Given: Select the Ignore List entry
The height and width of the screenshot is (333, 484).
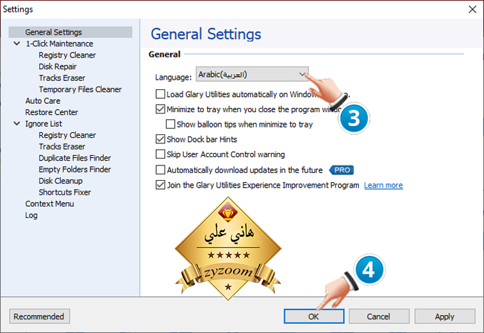Looking at the screenshot, I should tap(44, 124).
